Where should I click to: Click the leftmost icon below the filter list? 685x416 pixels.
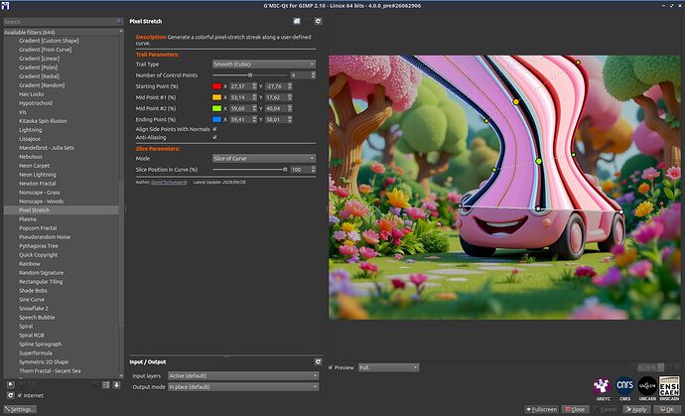pos(11,385)
